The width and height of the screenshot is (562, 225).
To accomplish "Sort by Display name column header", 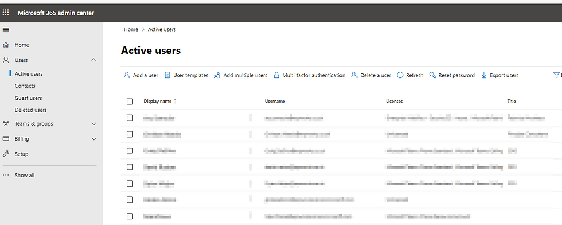I will click(x=158, y=101).
